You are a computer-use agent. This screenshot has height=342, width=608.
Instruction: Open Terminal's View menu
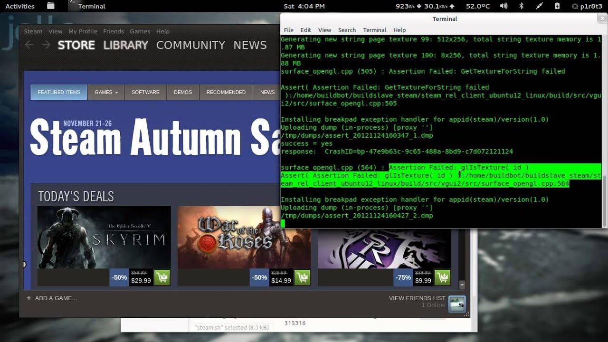point(325,30)
